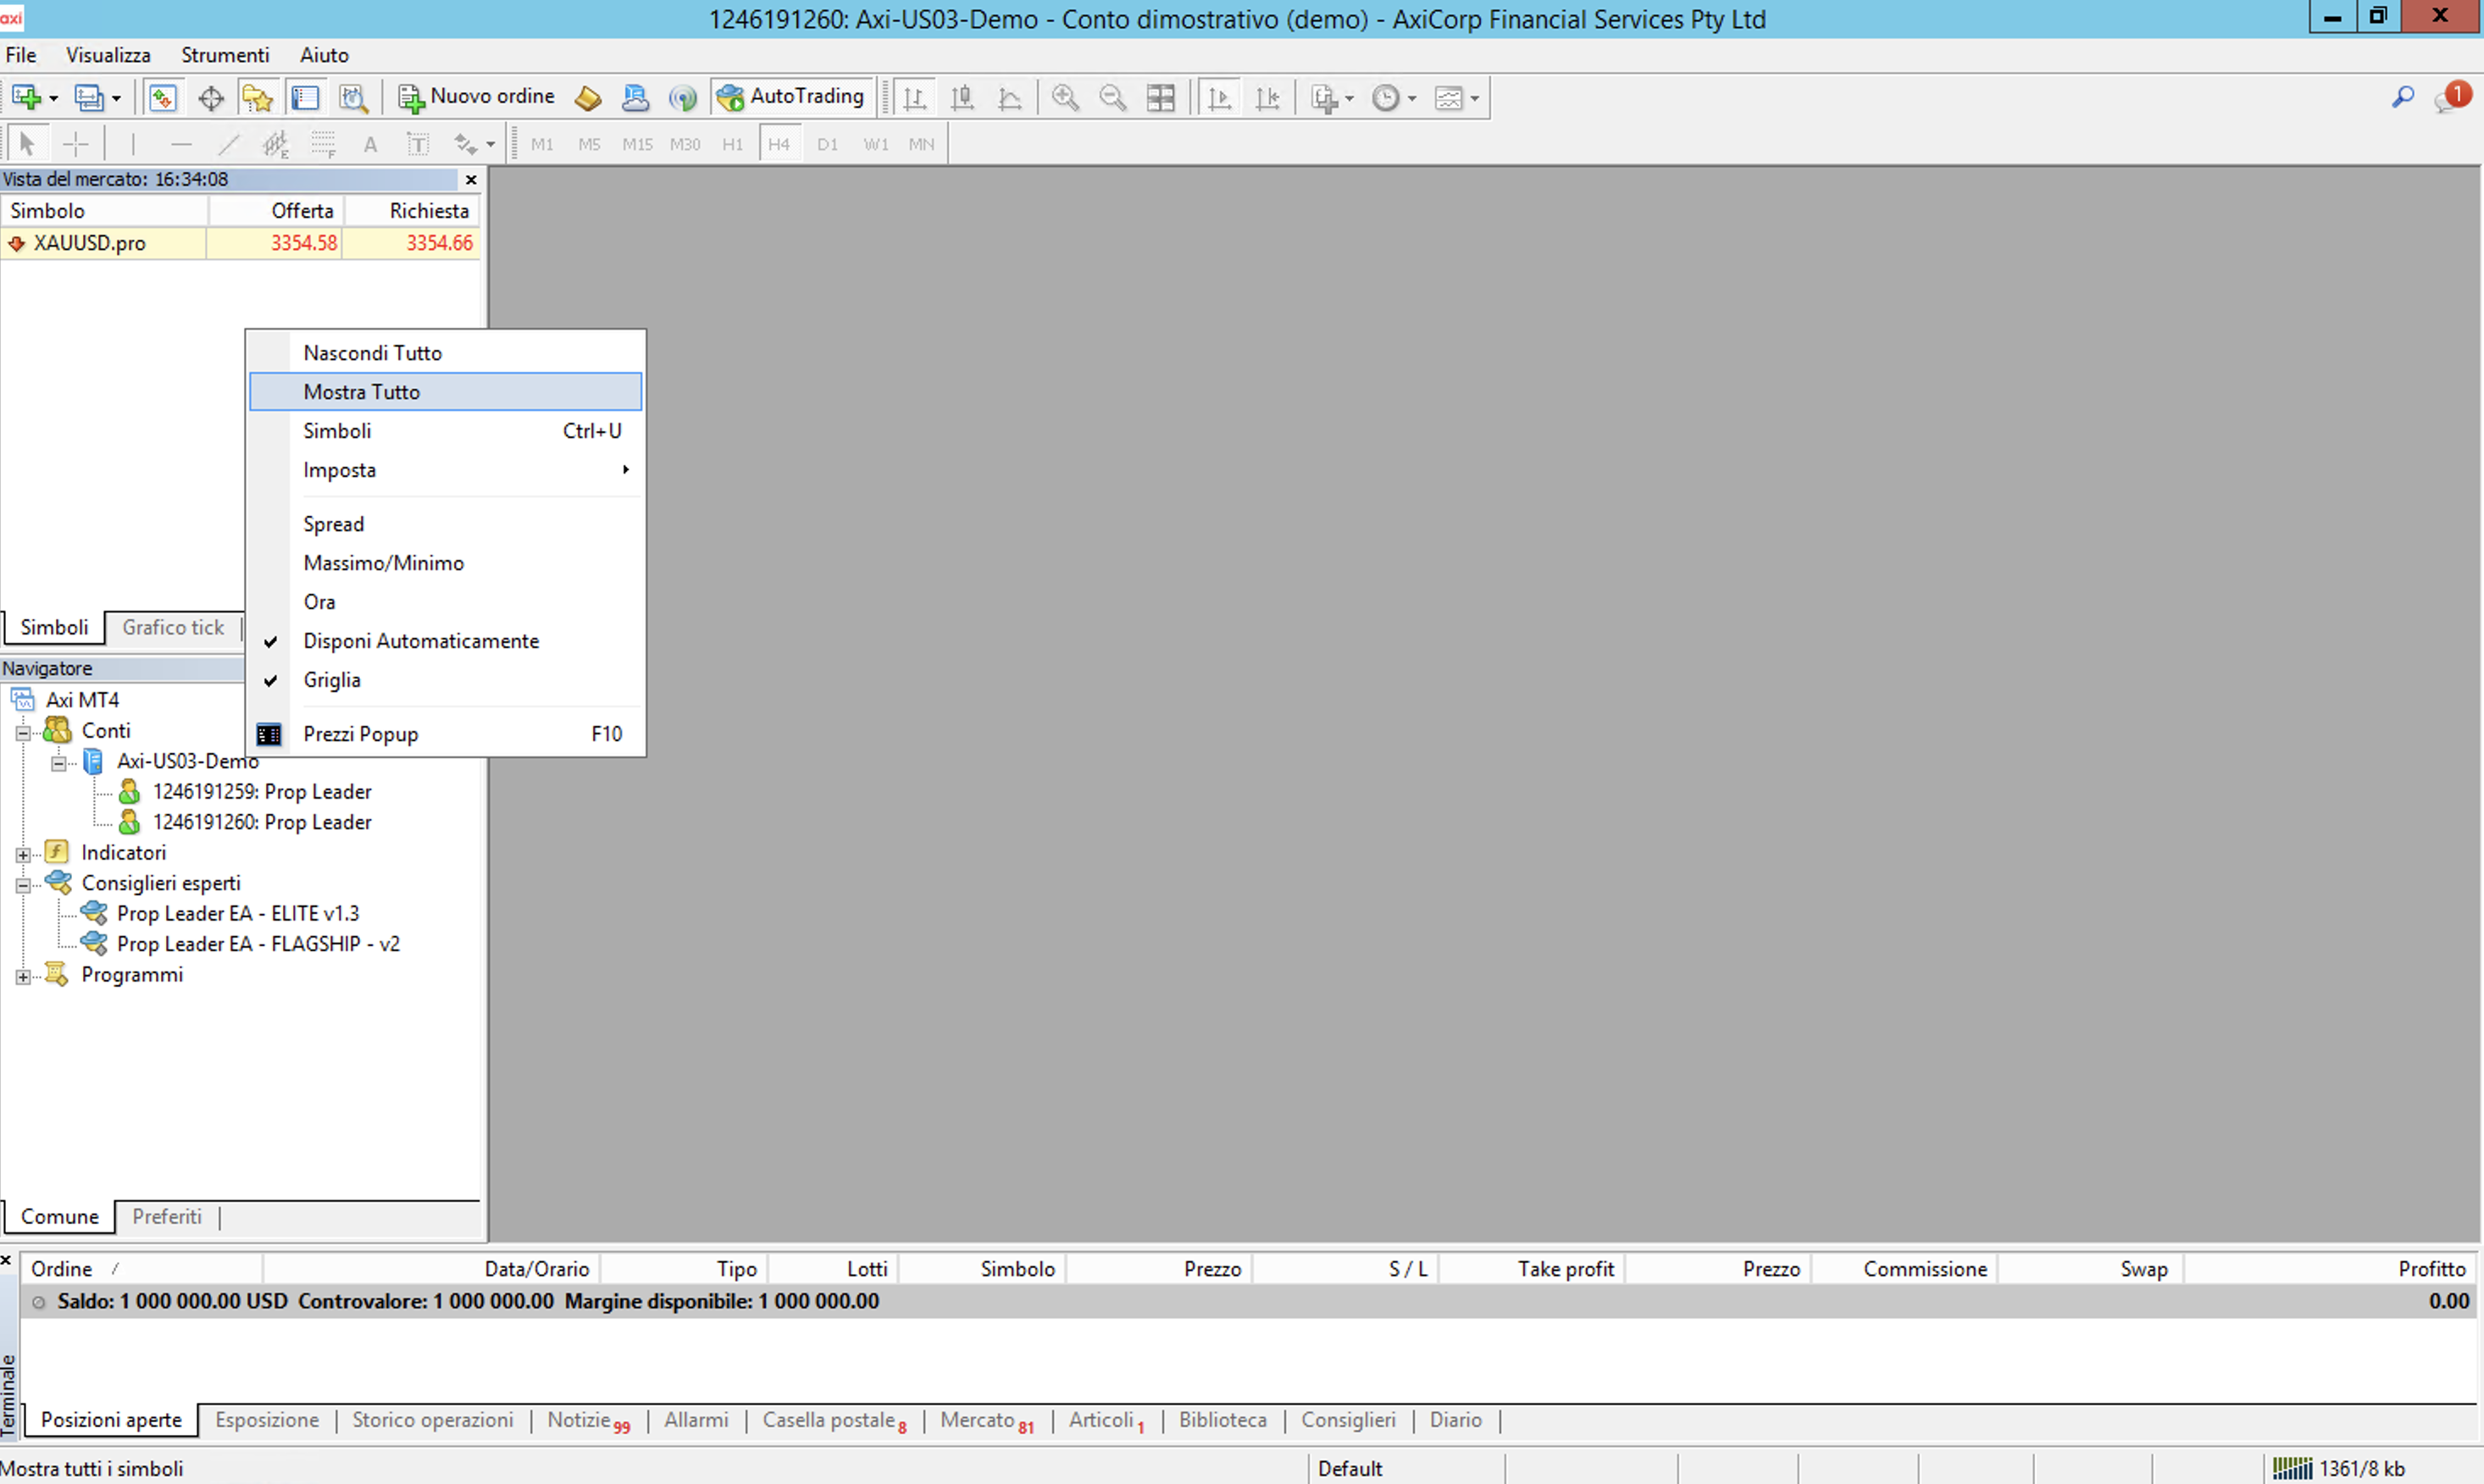Click the Zoom In magnifier icon
The image size is (2484, 1484).
pyautogui.click(x=1065, y=97)
